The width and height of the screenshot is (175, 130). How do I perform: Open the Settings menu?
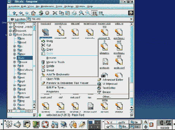pyautogui.click(x=69, y=6)
